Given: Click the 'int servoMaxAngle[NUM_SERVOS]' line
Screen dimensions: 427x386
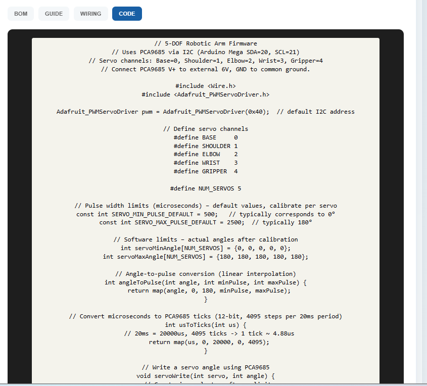Looking at the screenshot, I should (206, 257).
